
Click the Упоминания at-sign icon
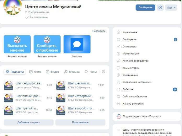tap(118, 75)
